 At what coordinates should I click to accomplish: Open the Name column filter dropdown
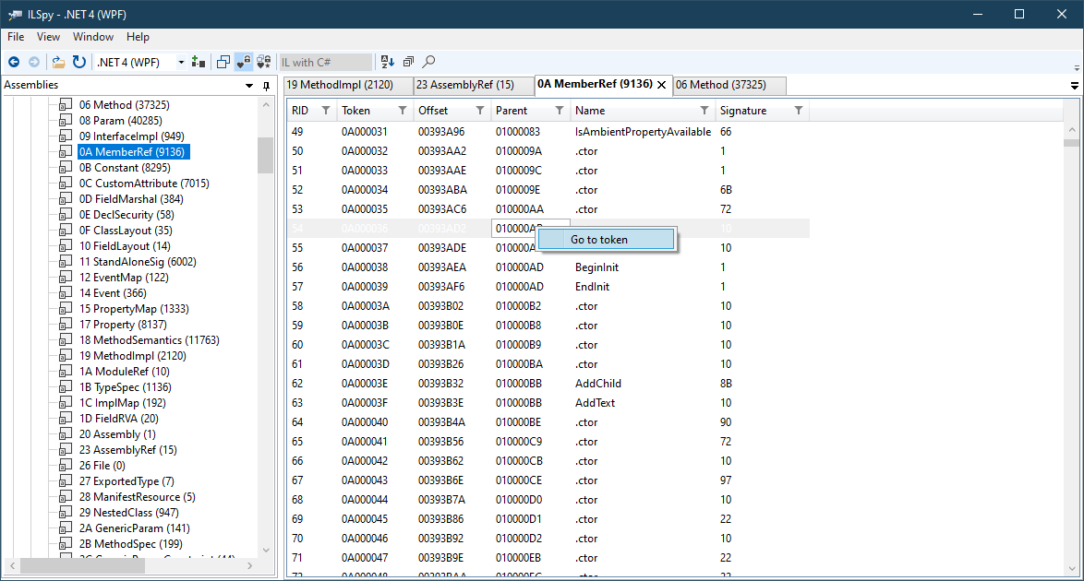pos(705,111)
